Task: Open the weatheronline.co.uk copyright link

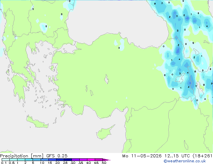Action: point(184,161)
